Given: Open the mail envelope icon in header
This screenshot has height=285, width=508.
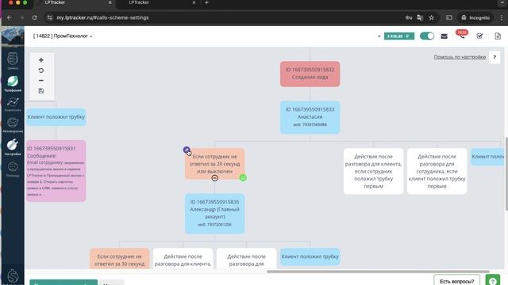Looking at the screenshot, I should click(x=444, y=36).
